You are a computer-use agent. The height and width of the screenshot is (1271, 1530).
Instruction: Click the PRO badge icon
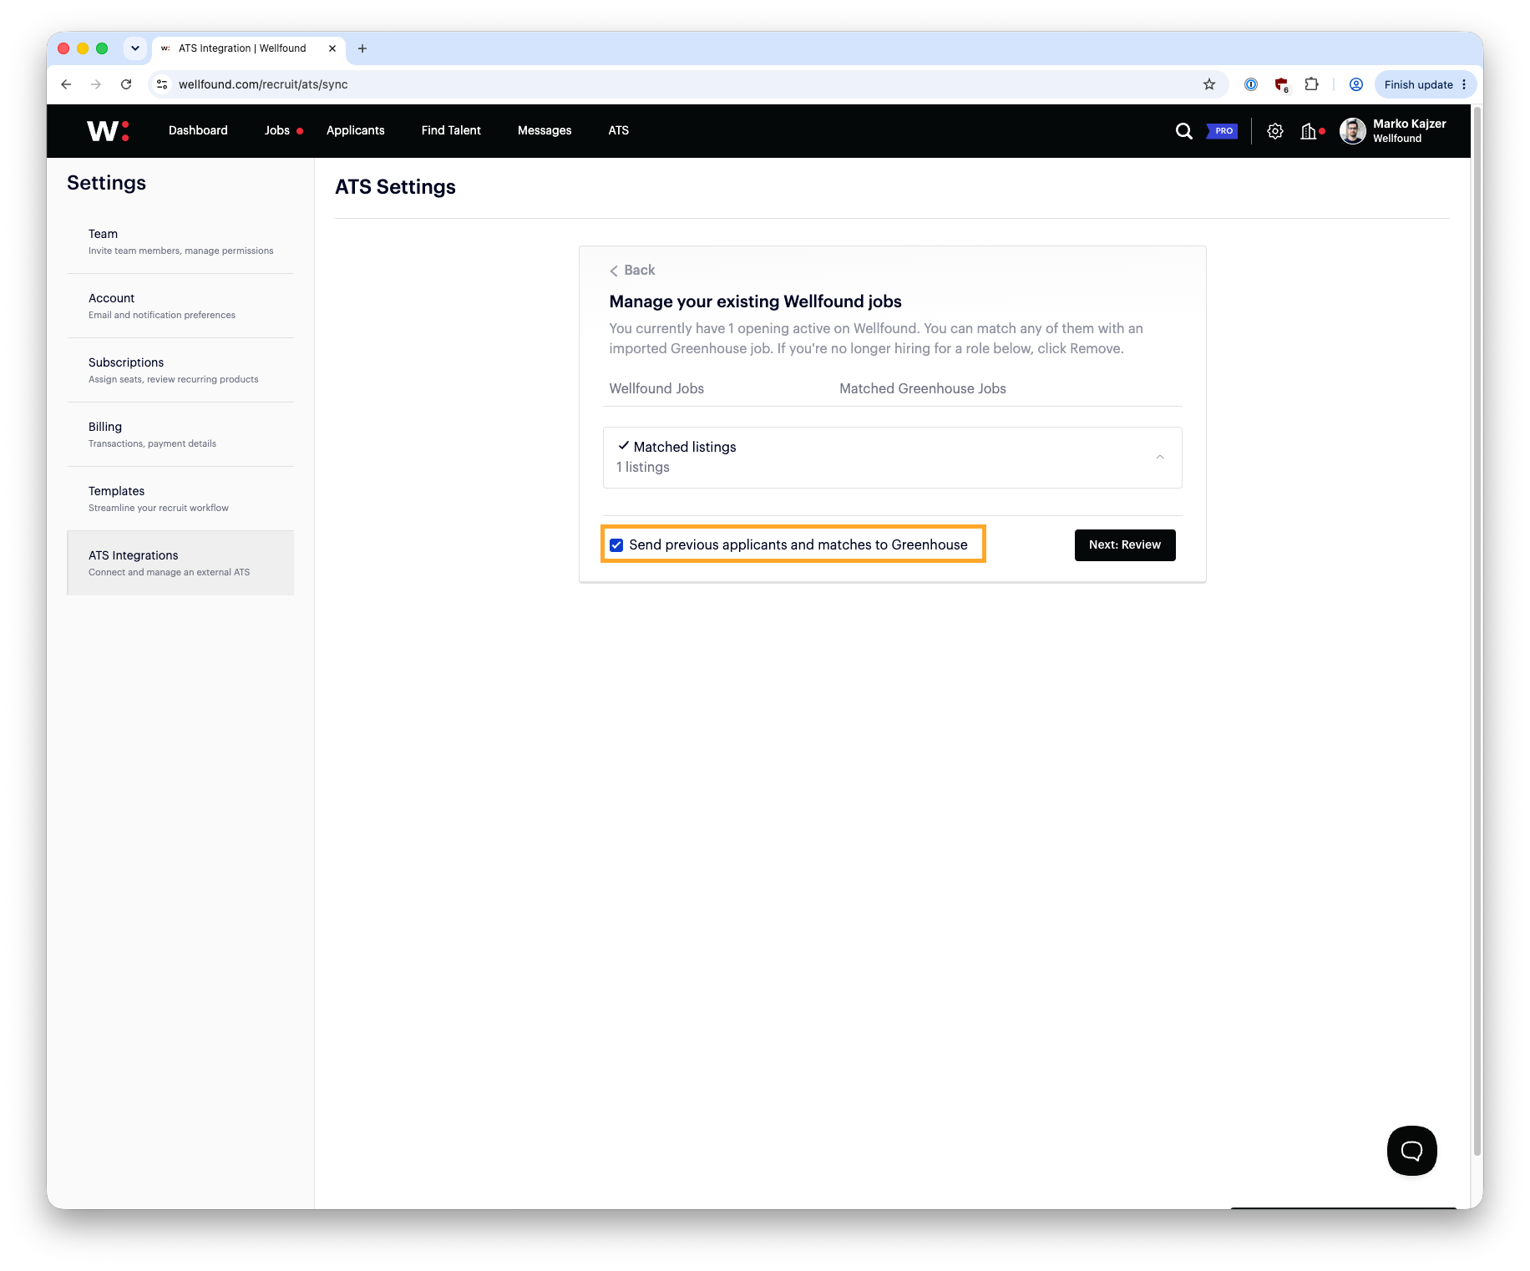pyautogui.click(x=1222, y=131)
